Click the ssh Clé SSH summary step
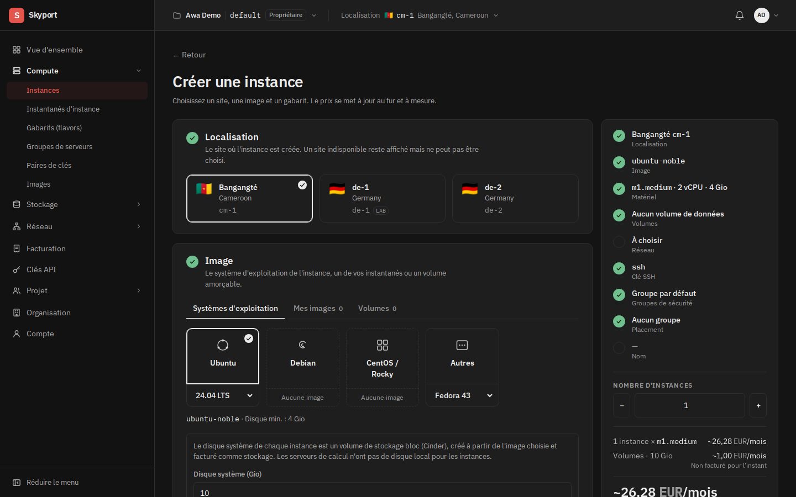The image size is (796, 497). click(x=690, y=271)
